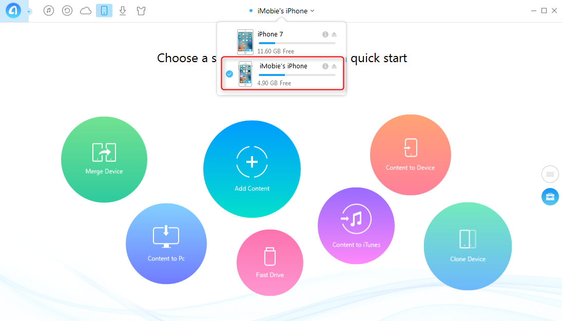
Task: Click the iPhone 7 device thumbnail
Action: click(x=245, y=42)
